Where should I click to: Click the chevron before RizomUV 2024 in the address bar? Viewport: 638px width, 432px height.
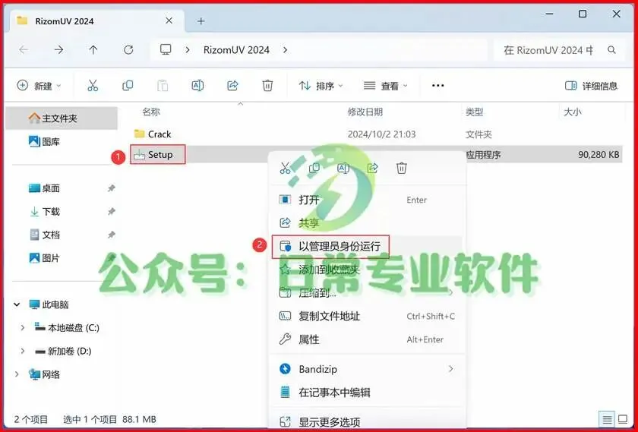click(188, 49)
